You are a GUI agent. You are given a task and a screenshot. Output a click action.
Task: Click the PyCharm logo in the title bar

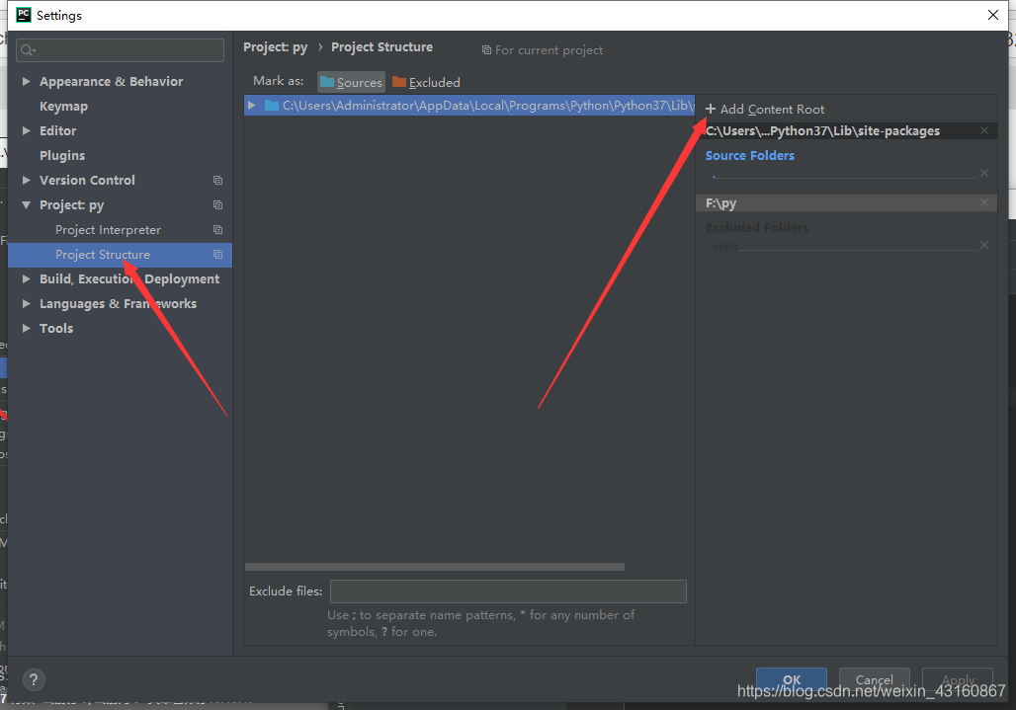24,15
